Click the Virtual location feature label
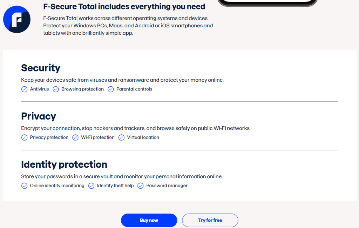This screenshot has height=228, width=359. [143, 138]
